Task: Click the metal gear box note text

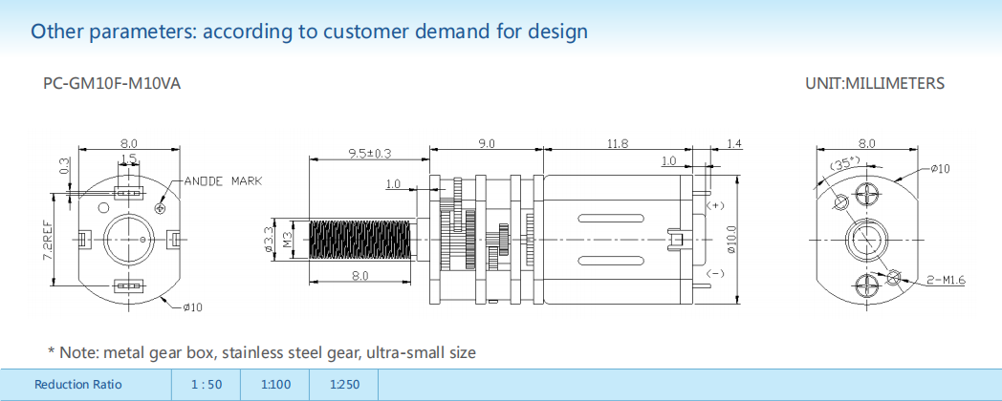Action: (261, 353)
